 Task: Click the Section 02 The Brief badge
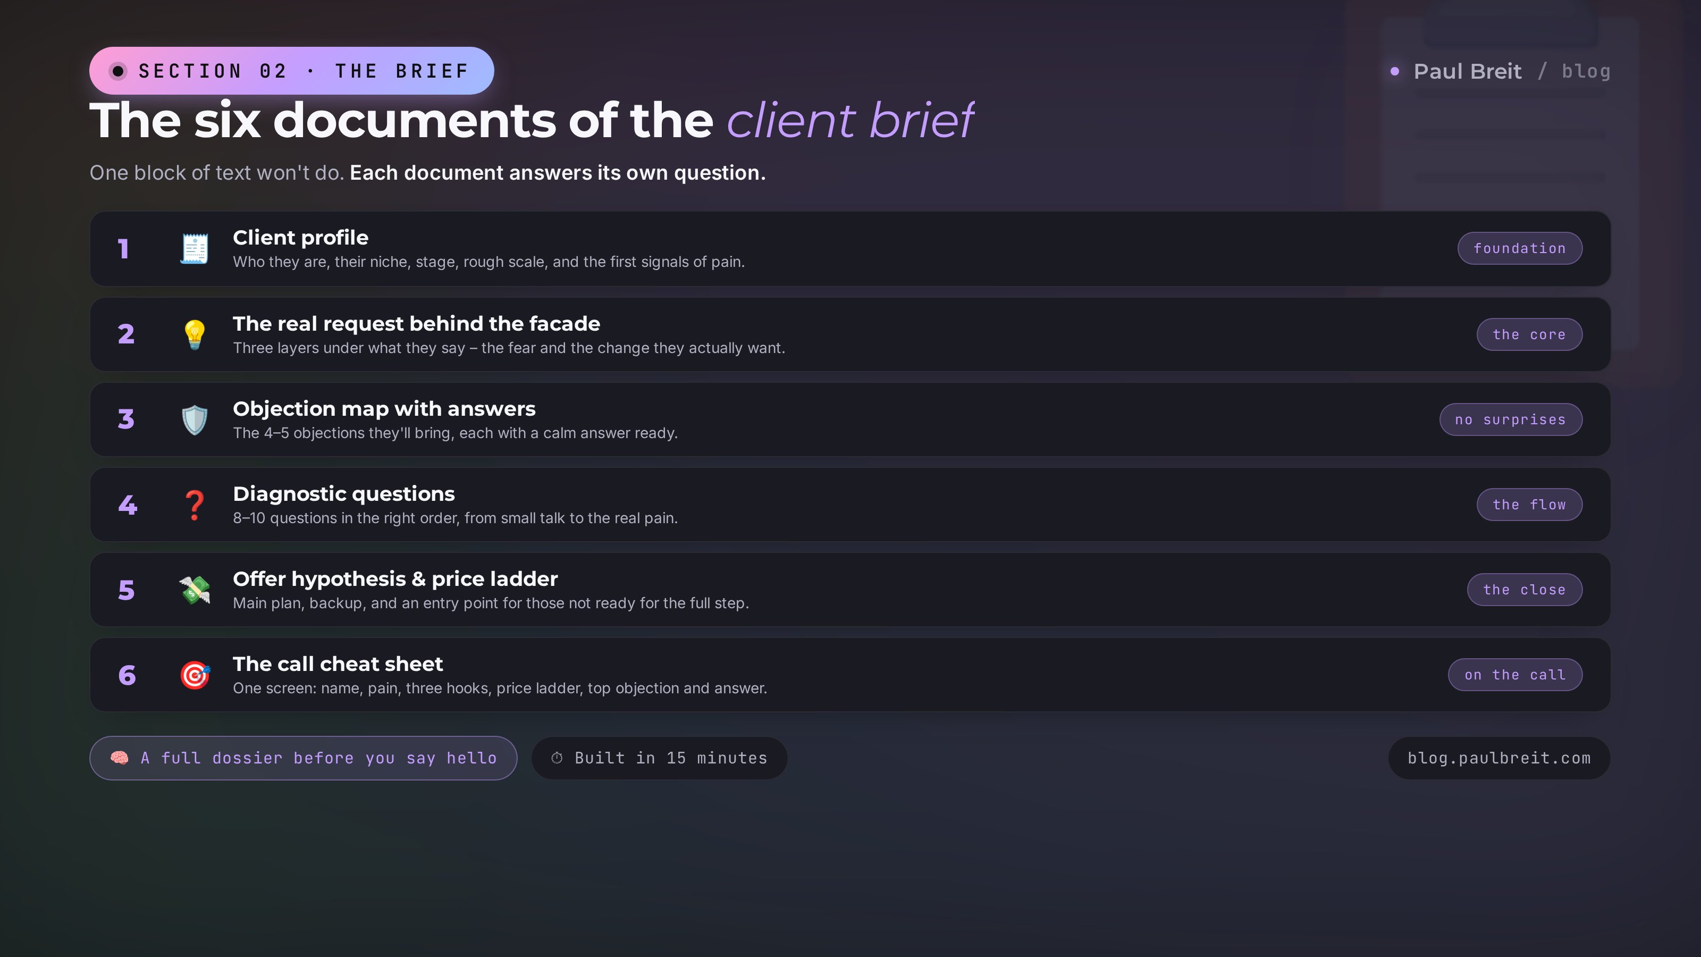tap(291, 71)
